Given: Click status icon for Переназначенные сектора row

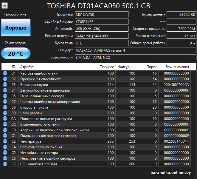Looking at the screenshot, I should coord(5,96).
